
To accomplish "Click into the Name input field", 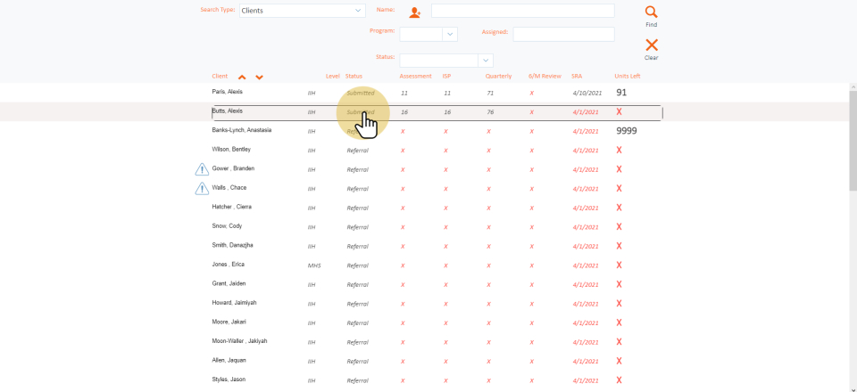I will [522, 11].
